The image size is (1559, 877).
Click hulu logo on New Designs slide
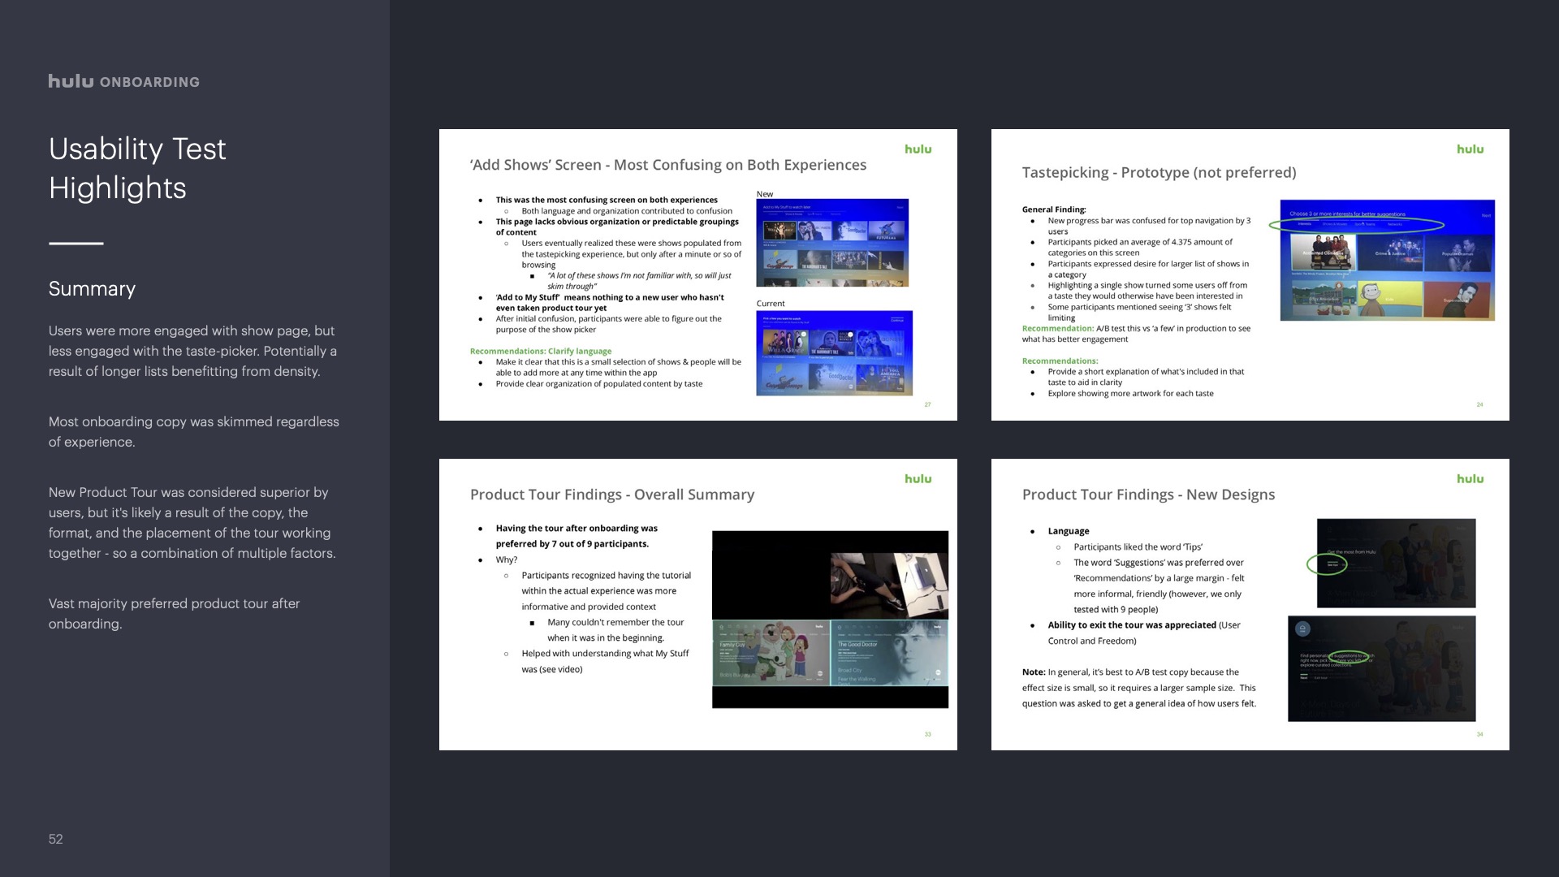point(1470,479)
